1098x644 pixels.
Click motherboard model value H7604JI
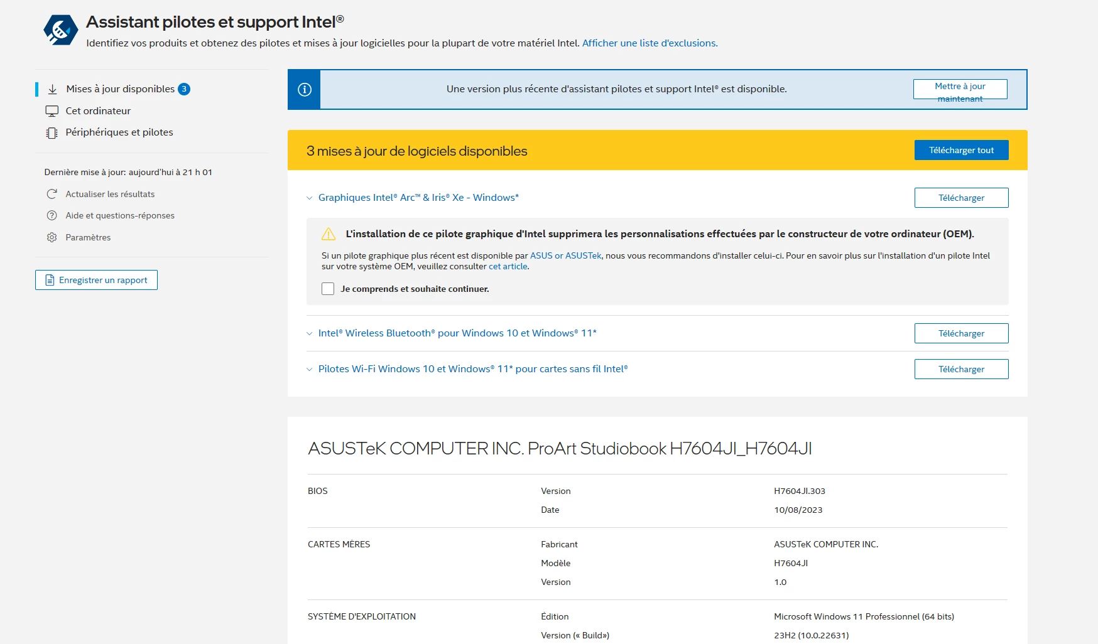791,563
